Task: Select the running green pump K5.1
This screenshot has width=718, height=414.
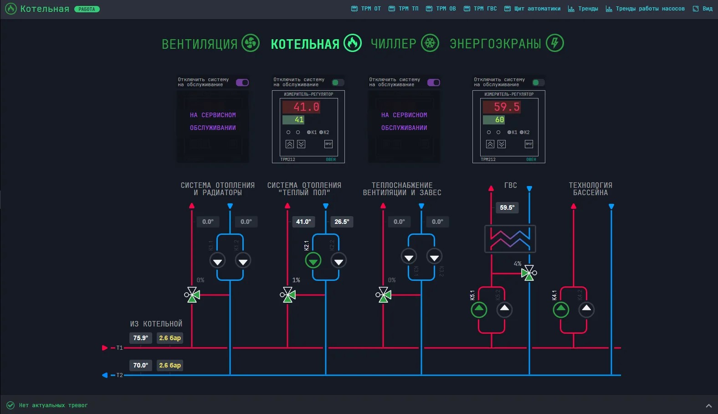Action: (479, 310)
